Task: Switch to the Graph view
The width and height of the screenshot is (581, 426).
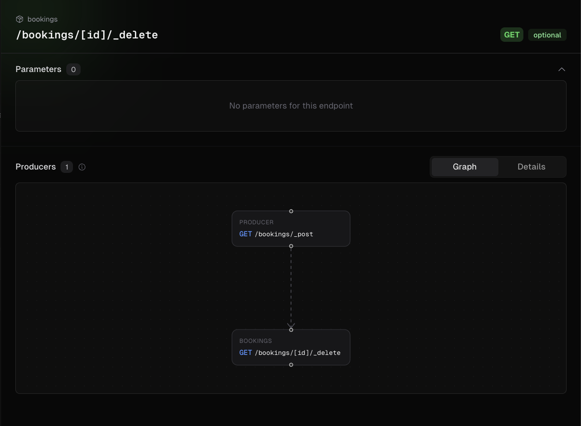Action: click(x=464, y=167)
